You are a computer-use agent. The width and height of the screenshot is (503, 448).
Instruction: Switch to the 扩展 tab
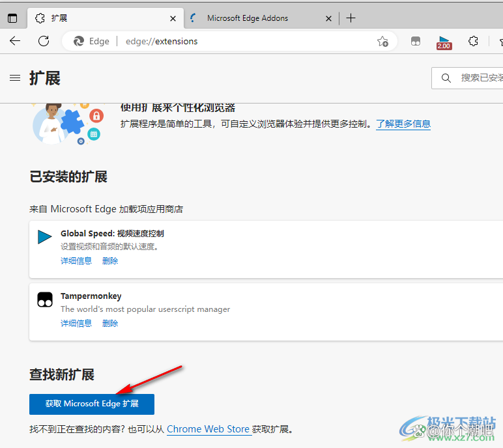click(x=106, y=18)
